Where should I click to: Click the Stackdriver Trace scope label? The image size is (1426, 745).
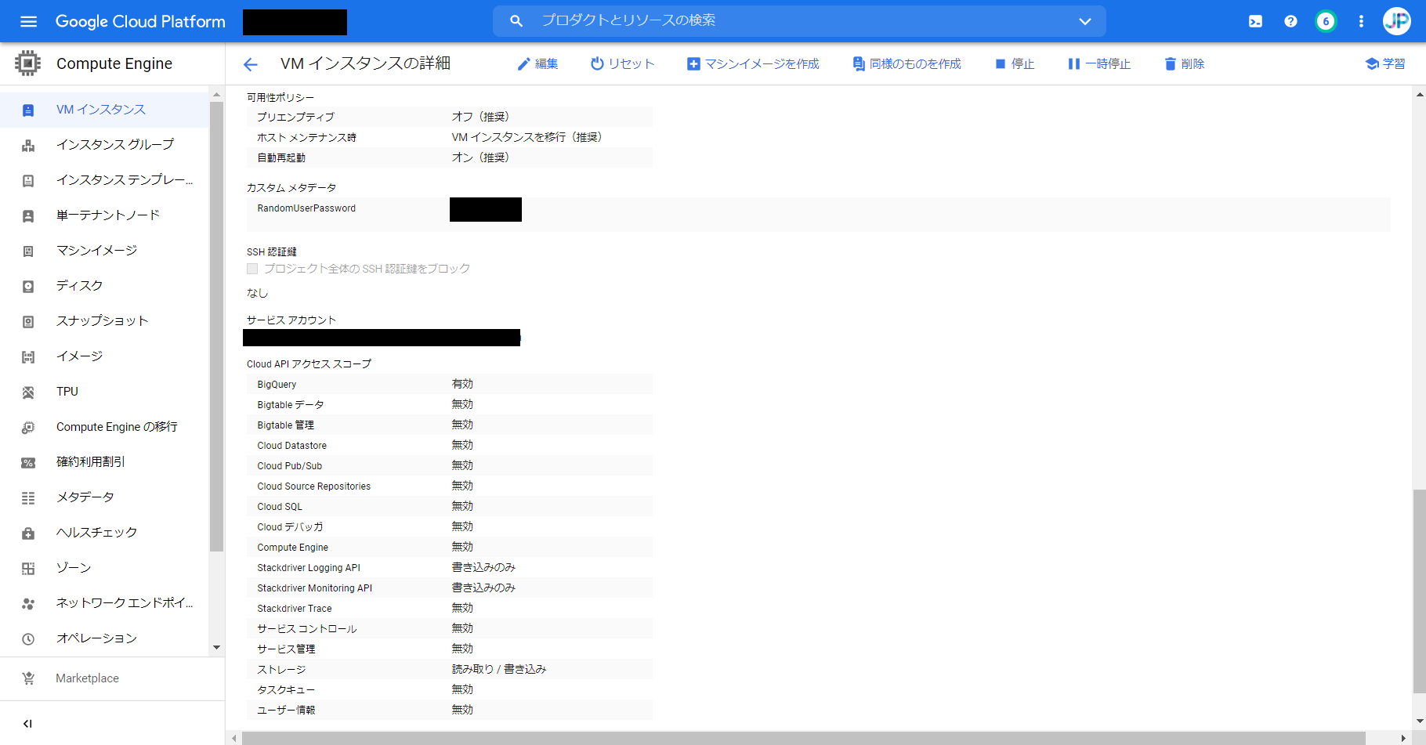tap(295, 609)
